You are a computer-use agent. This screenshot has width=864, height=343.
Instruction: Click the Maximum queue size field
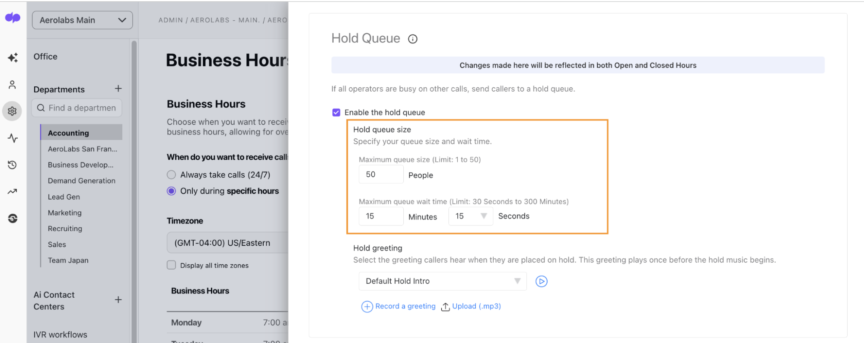381,175
